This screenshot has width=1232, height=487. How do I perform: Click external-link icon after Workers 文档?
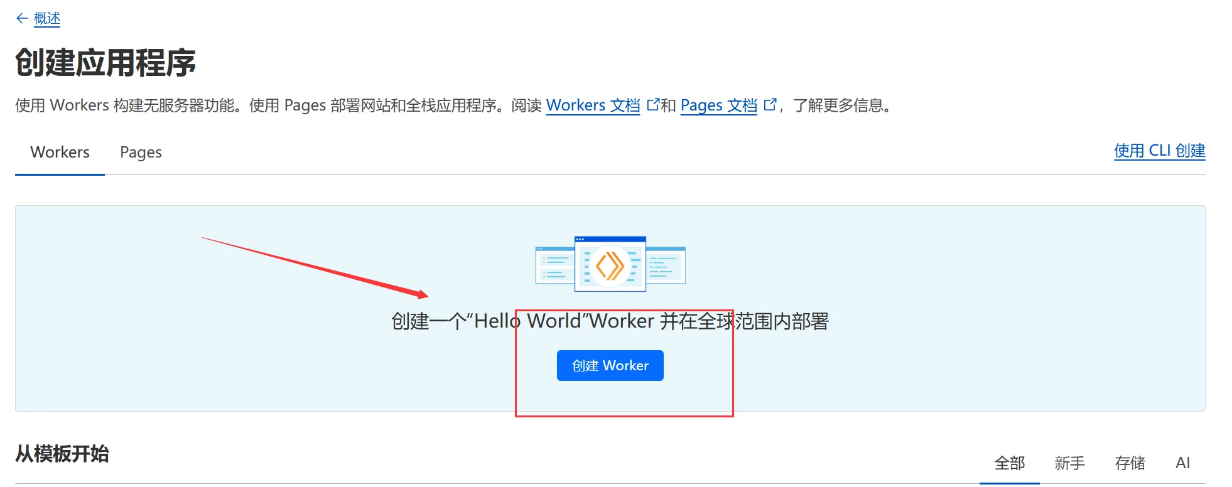pyautogui.click(x=652, y=104)
